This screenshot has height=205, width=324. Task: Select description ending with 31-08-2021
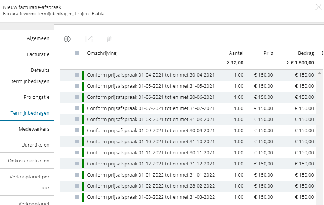[x=150, y=120]
